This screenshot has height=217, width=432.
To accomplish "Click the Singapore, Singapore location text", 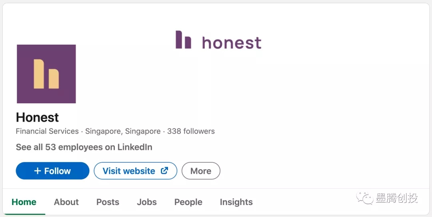I will pyautogui.click(x=123, y=131).
